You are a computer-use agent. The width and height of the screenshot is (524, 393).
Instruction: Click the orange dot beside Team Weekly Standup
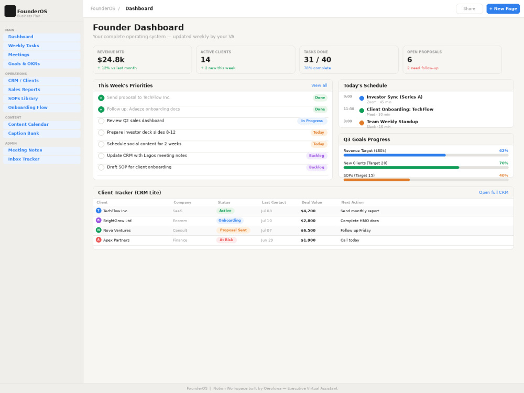coord(362,123)
